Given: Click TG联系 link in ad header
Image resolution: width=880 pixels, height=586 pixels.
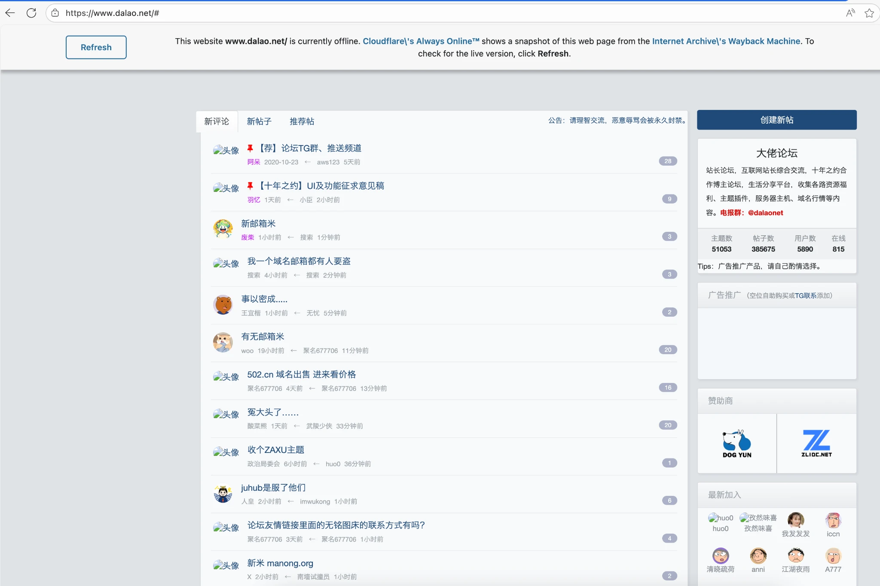Looking at the screenshot, I should click(806, 295).
